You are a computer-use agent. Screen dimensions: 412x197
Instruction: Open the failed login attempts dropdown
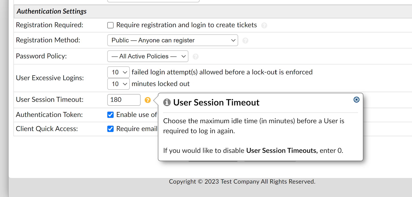[118, 72]
